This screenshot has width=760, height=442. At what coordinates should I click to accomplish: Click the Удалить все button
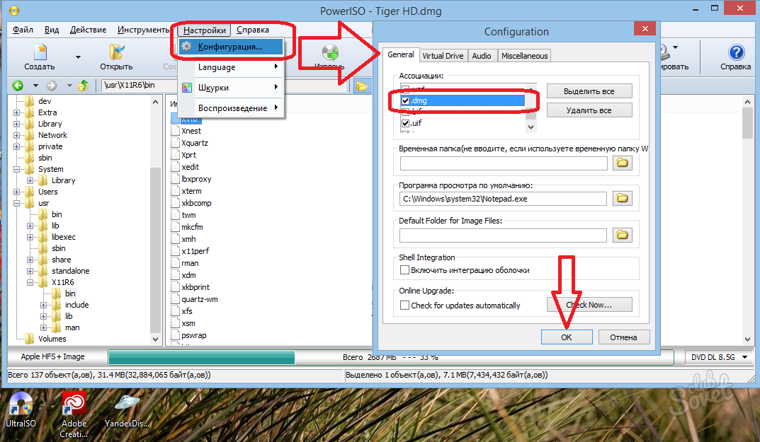point(589,110)
